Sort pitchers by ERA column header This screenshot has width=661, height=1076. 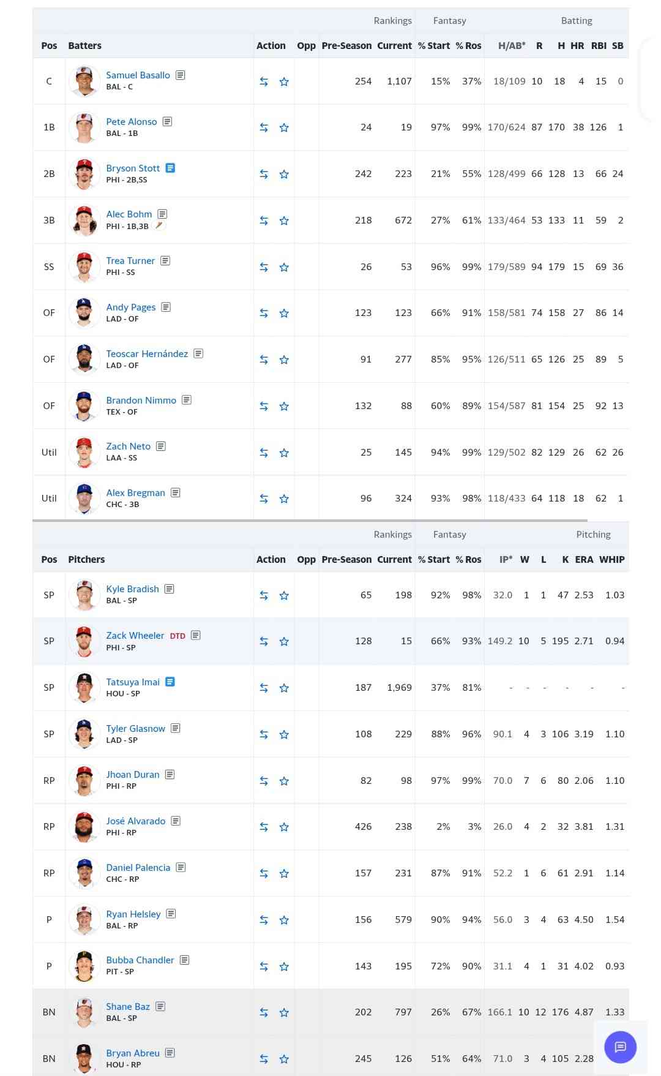click(x=584, y=560)
